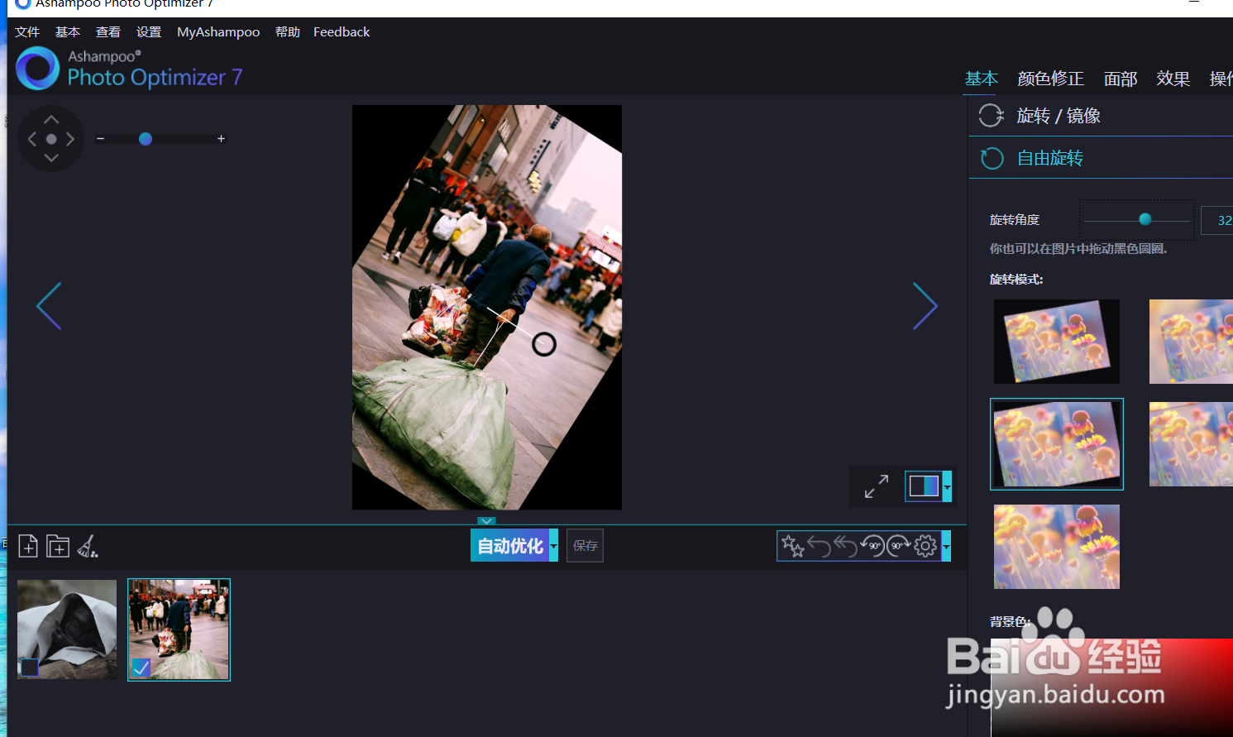Switch to the 基本 tab in right panel
Image resolution: width=1233 pixels, height=737 pixels.
982,79
